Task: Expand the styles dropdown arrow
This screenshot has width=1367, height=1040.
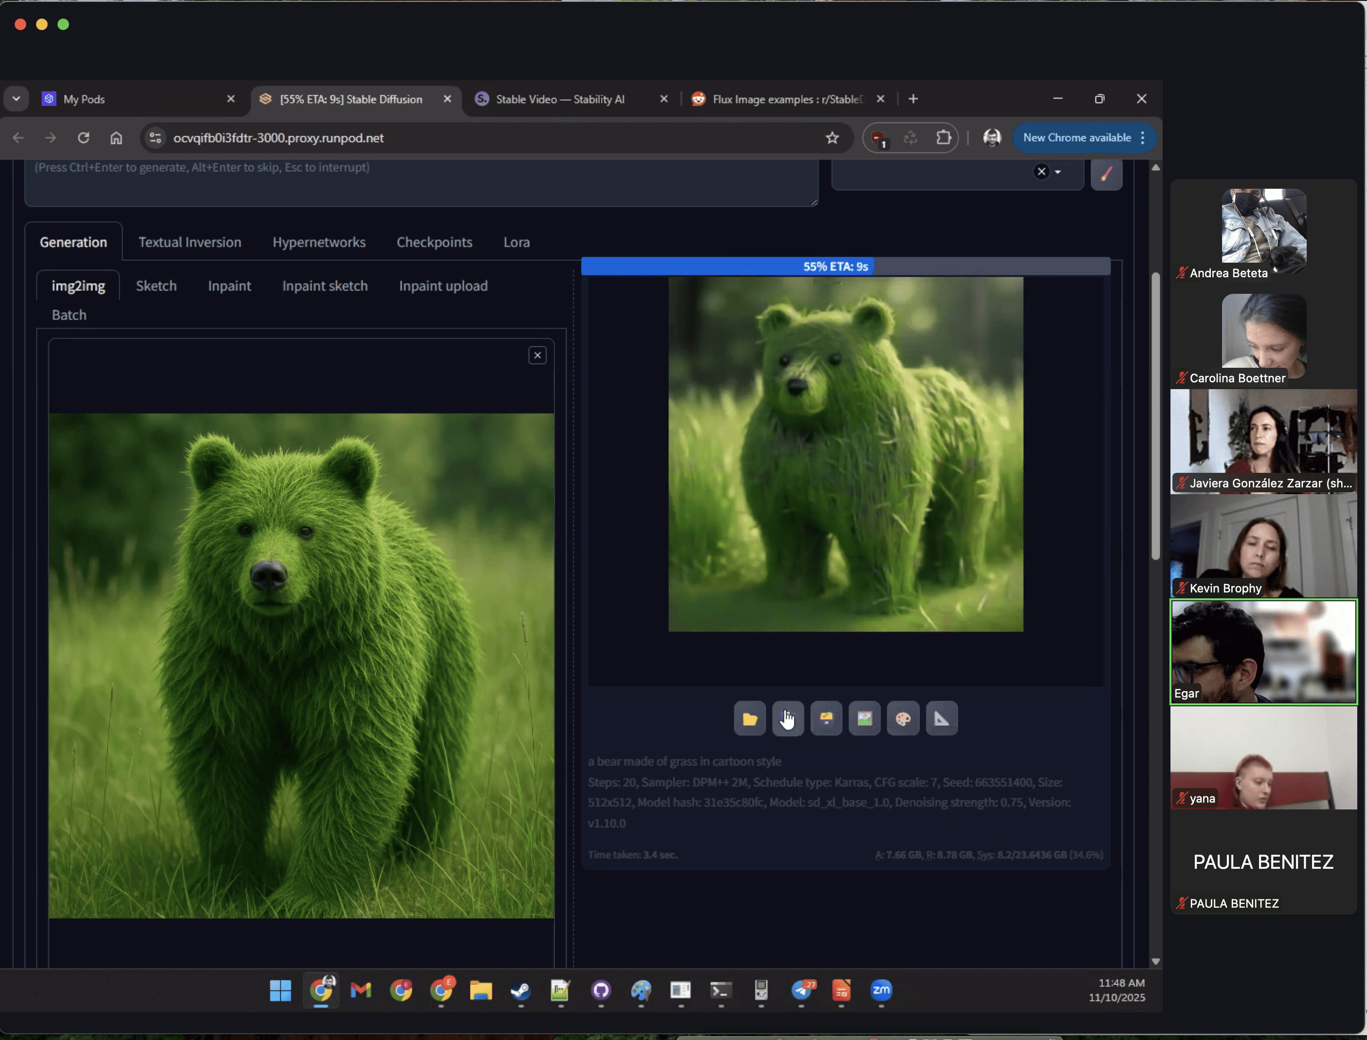Action: pyautogui.click(x=1058, y=172)
